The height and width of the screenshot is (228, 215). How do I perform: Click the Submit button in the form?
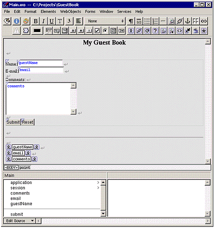click(13, 122)
